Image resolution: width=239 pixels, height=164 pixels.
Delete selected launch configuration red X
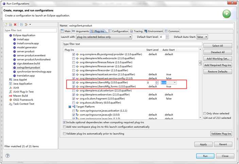click(x=15, y=24)
